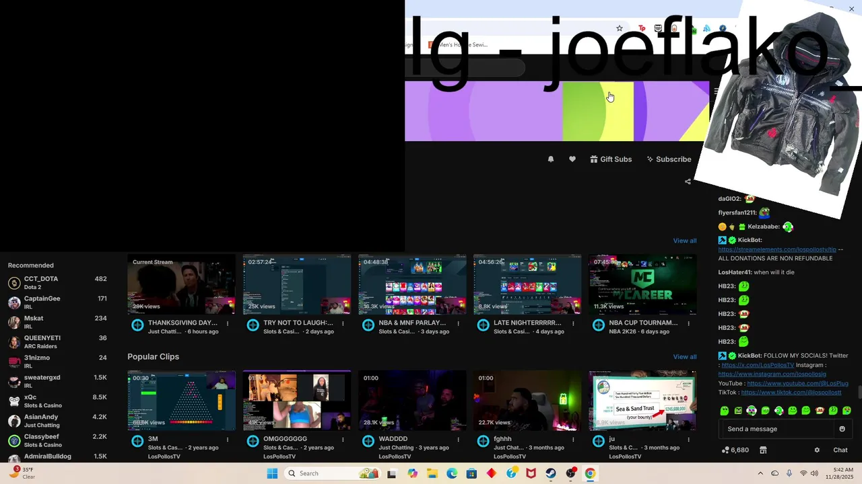This screenshot has height=484, width=862.
Task: Play the Sea & Sand Trust clip thumbnail
Action: [642, 401]
